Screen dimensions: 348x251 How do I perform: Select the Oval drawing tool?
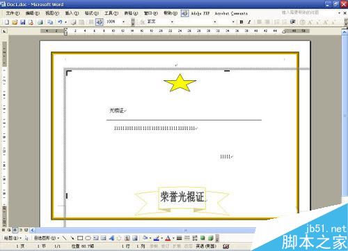point(88,238)
